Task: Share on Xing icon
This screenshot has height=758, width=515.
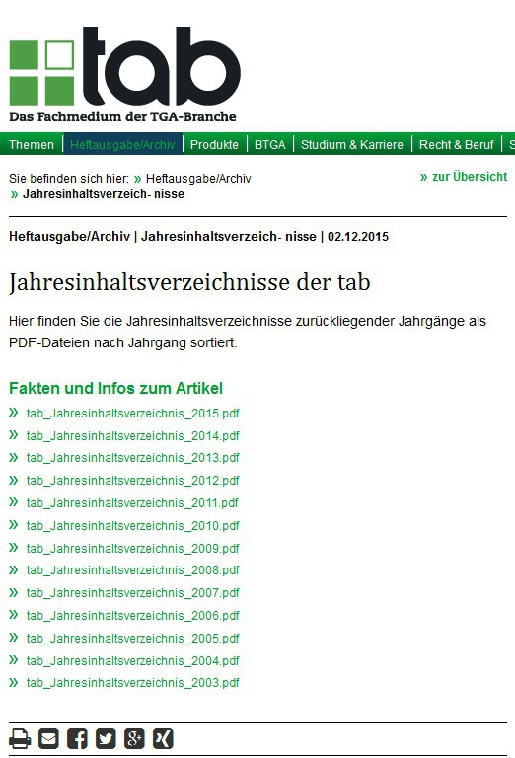Action: (163, 738)
